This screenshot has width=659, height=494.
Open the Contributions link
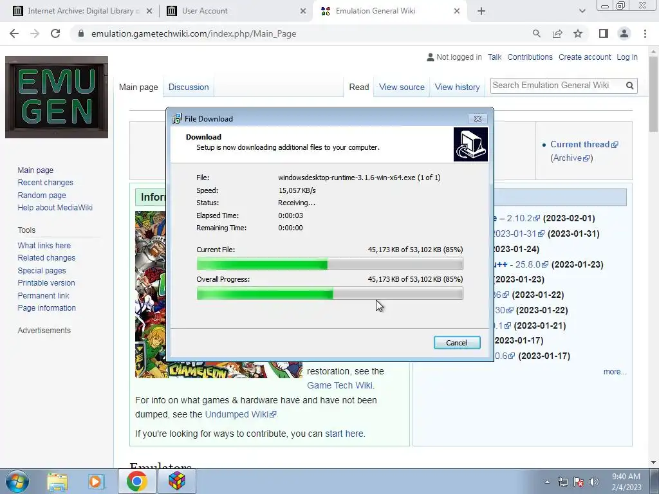530,57
